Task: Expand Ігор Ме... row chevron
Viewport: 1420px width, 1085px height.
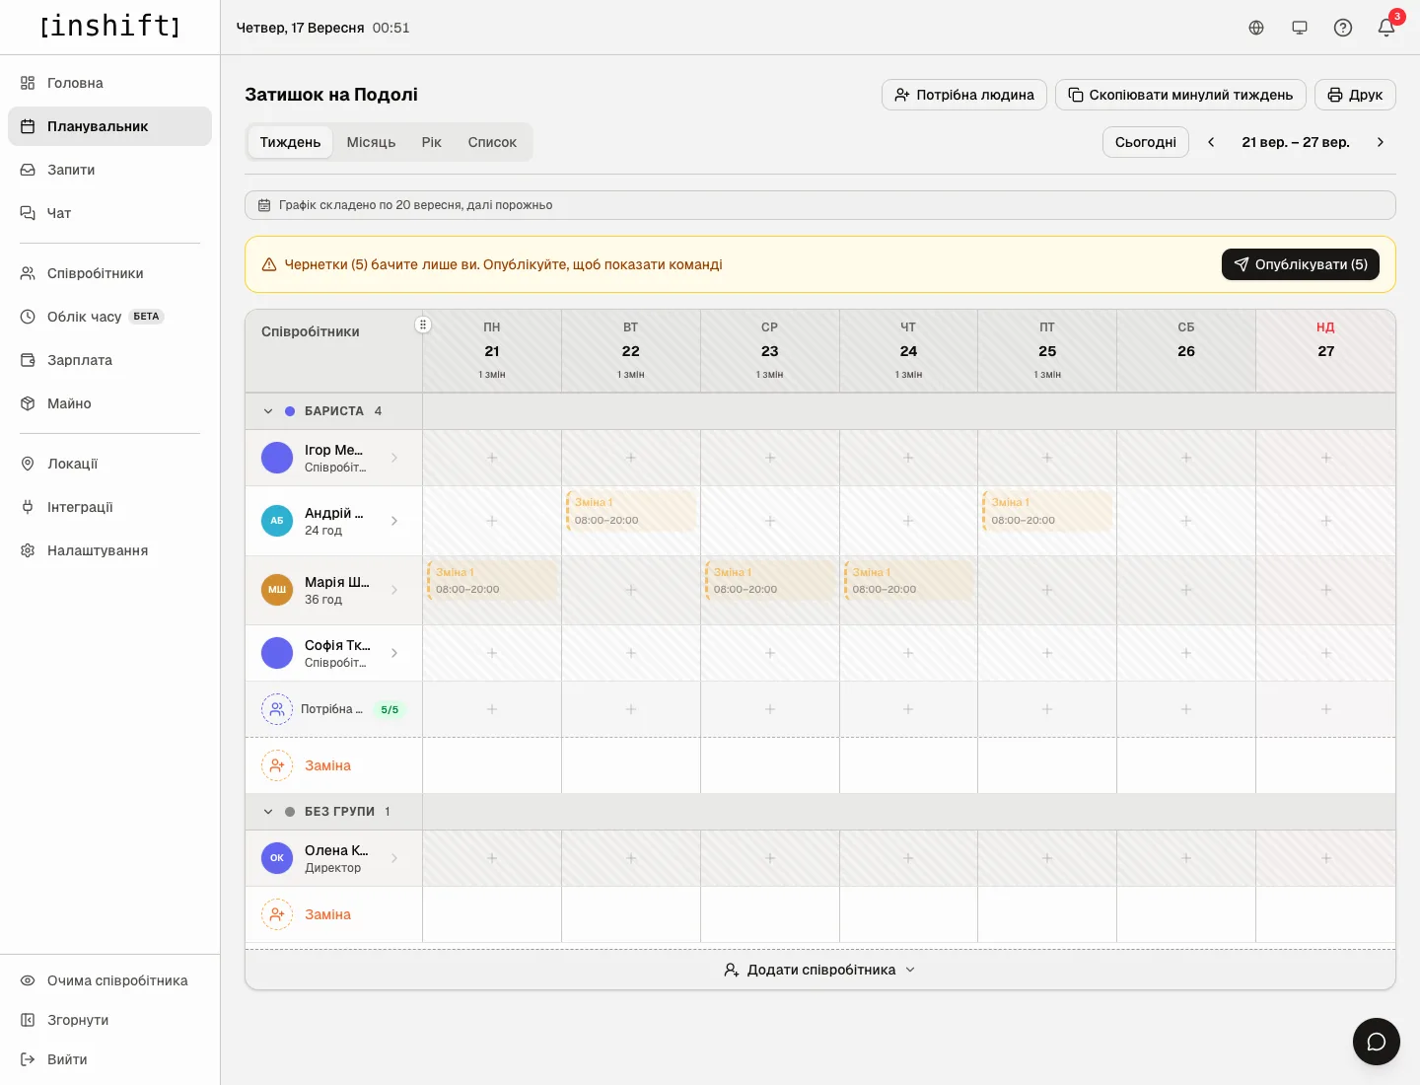Action: tap(394, 458)
